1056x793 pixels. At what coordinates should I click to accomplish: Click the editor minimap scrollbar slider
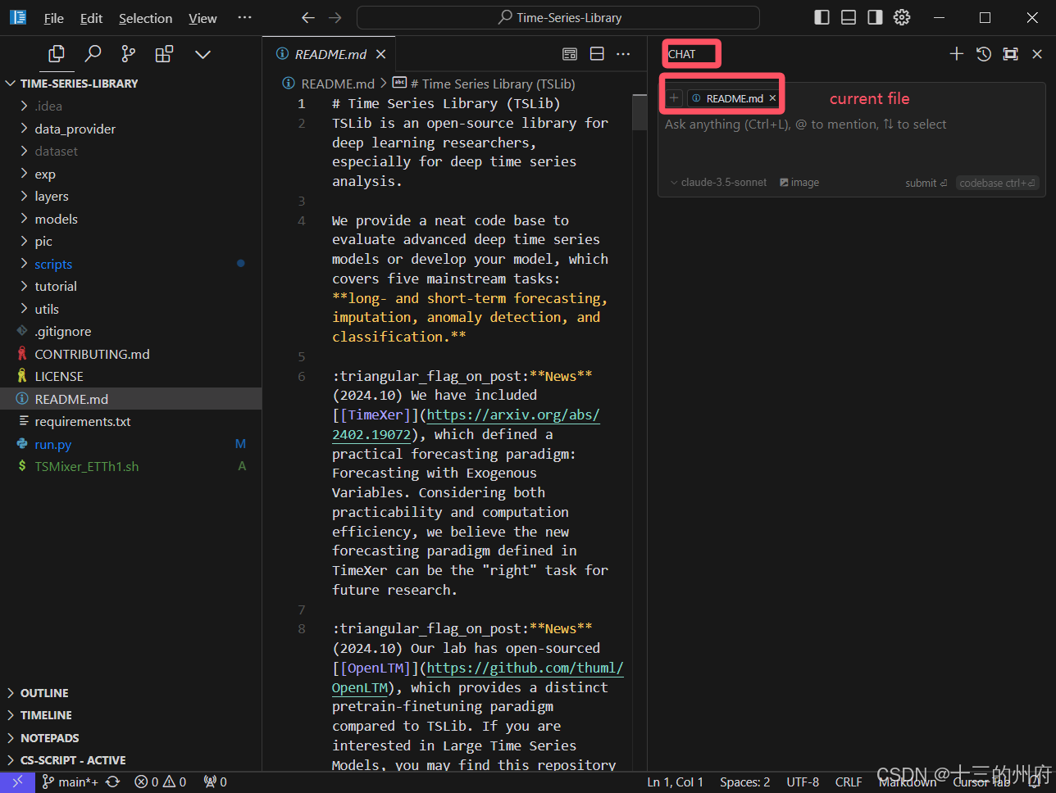640,112
